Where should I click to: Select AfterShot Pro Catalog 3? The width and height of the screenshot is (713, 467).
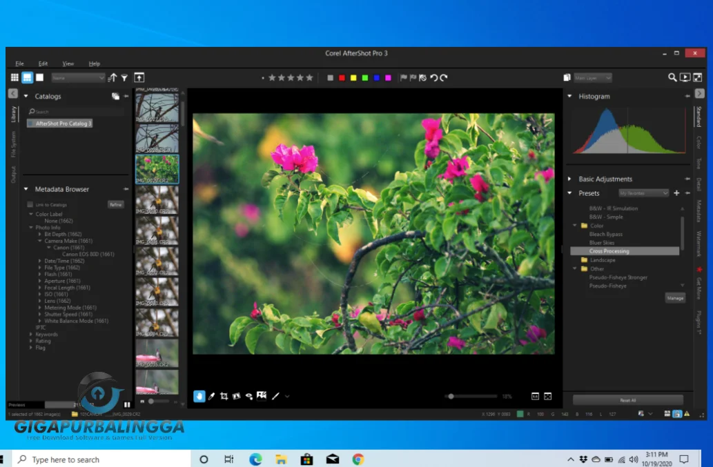[59, 123]
